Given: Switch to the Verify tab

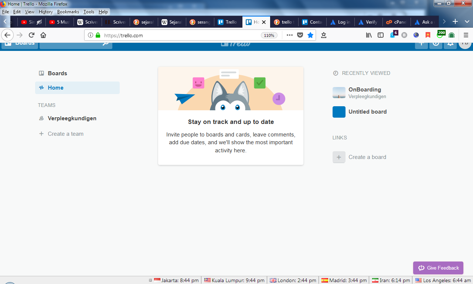Looking at the screenshot, I should [368, 22].
